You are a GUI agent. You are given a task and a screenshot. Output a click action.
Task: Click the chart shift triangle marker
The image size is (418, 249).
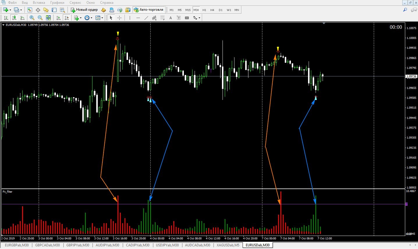(324, 23)
